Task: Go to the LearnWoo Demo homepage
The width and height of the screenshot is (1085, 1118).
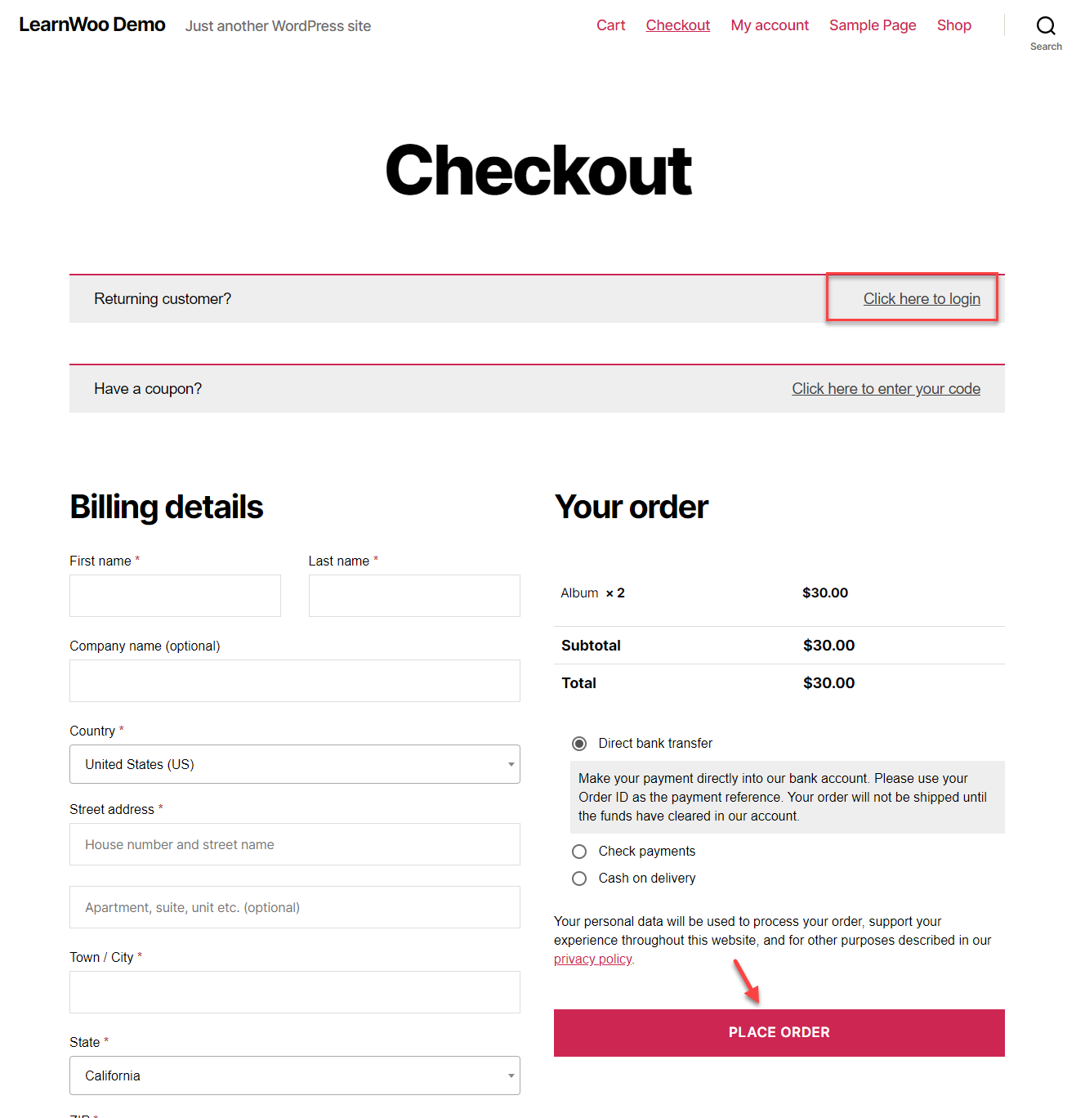Action: click(x=92, y=25)
